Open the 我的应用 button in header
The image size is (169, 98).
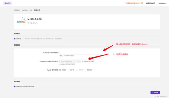tap(8, 3)
